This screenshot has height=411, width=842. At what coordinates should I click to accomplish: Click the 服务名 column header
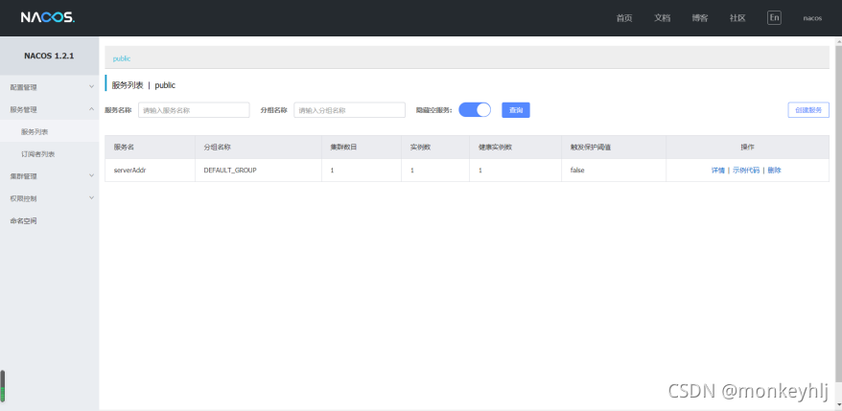(x=150, y=147)
